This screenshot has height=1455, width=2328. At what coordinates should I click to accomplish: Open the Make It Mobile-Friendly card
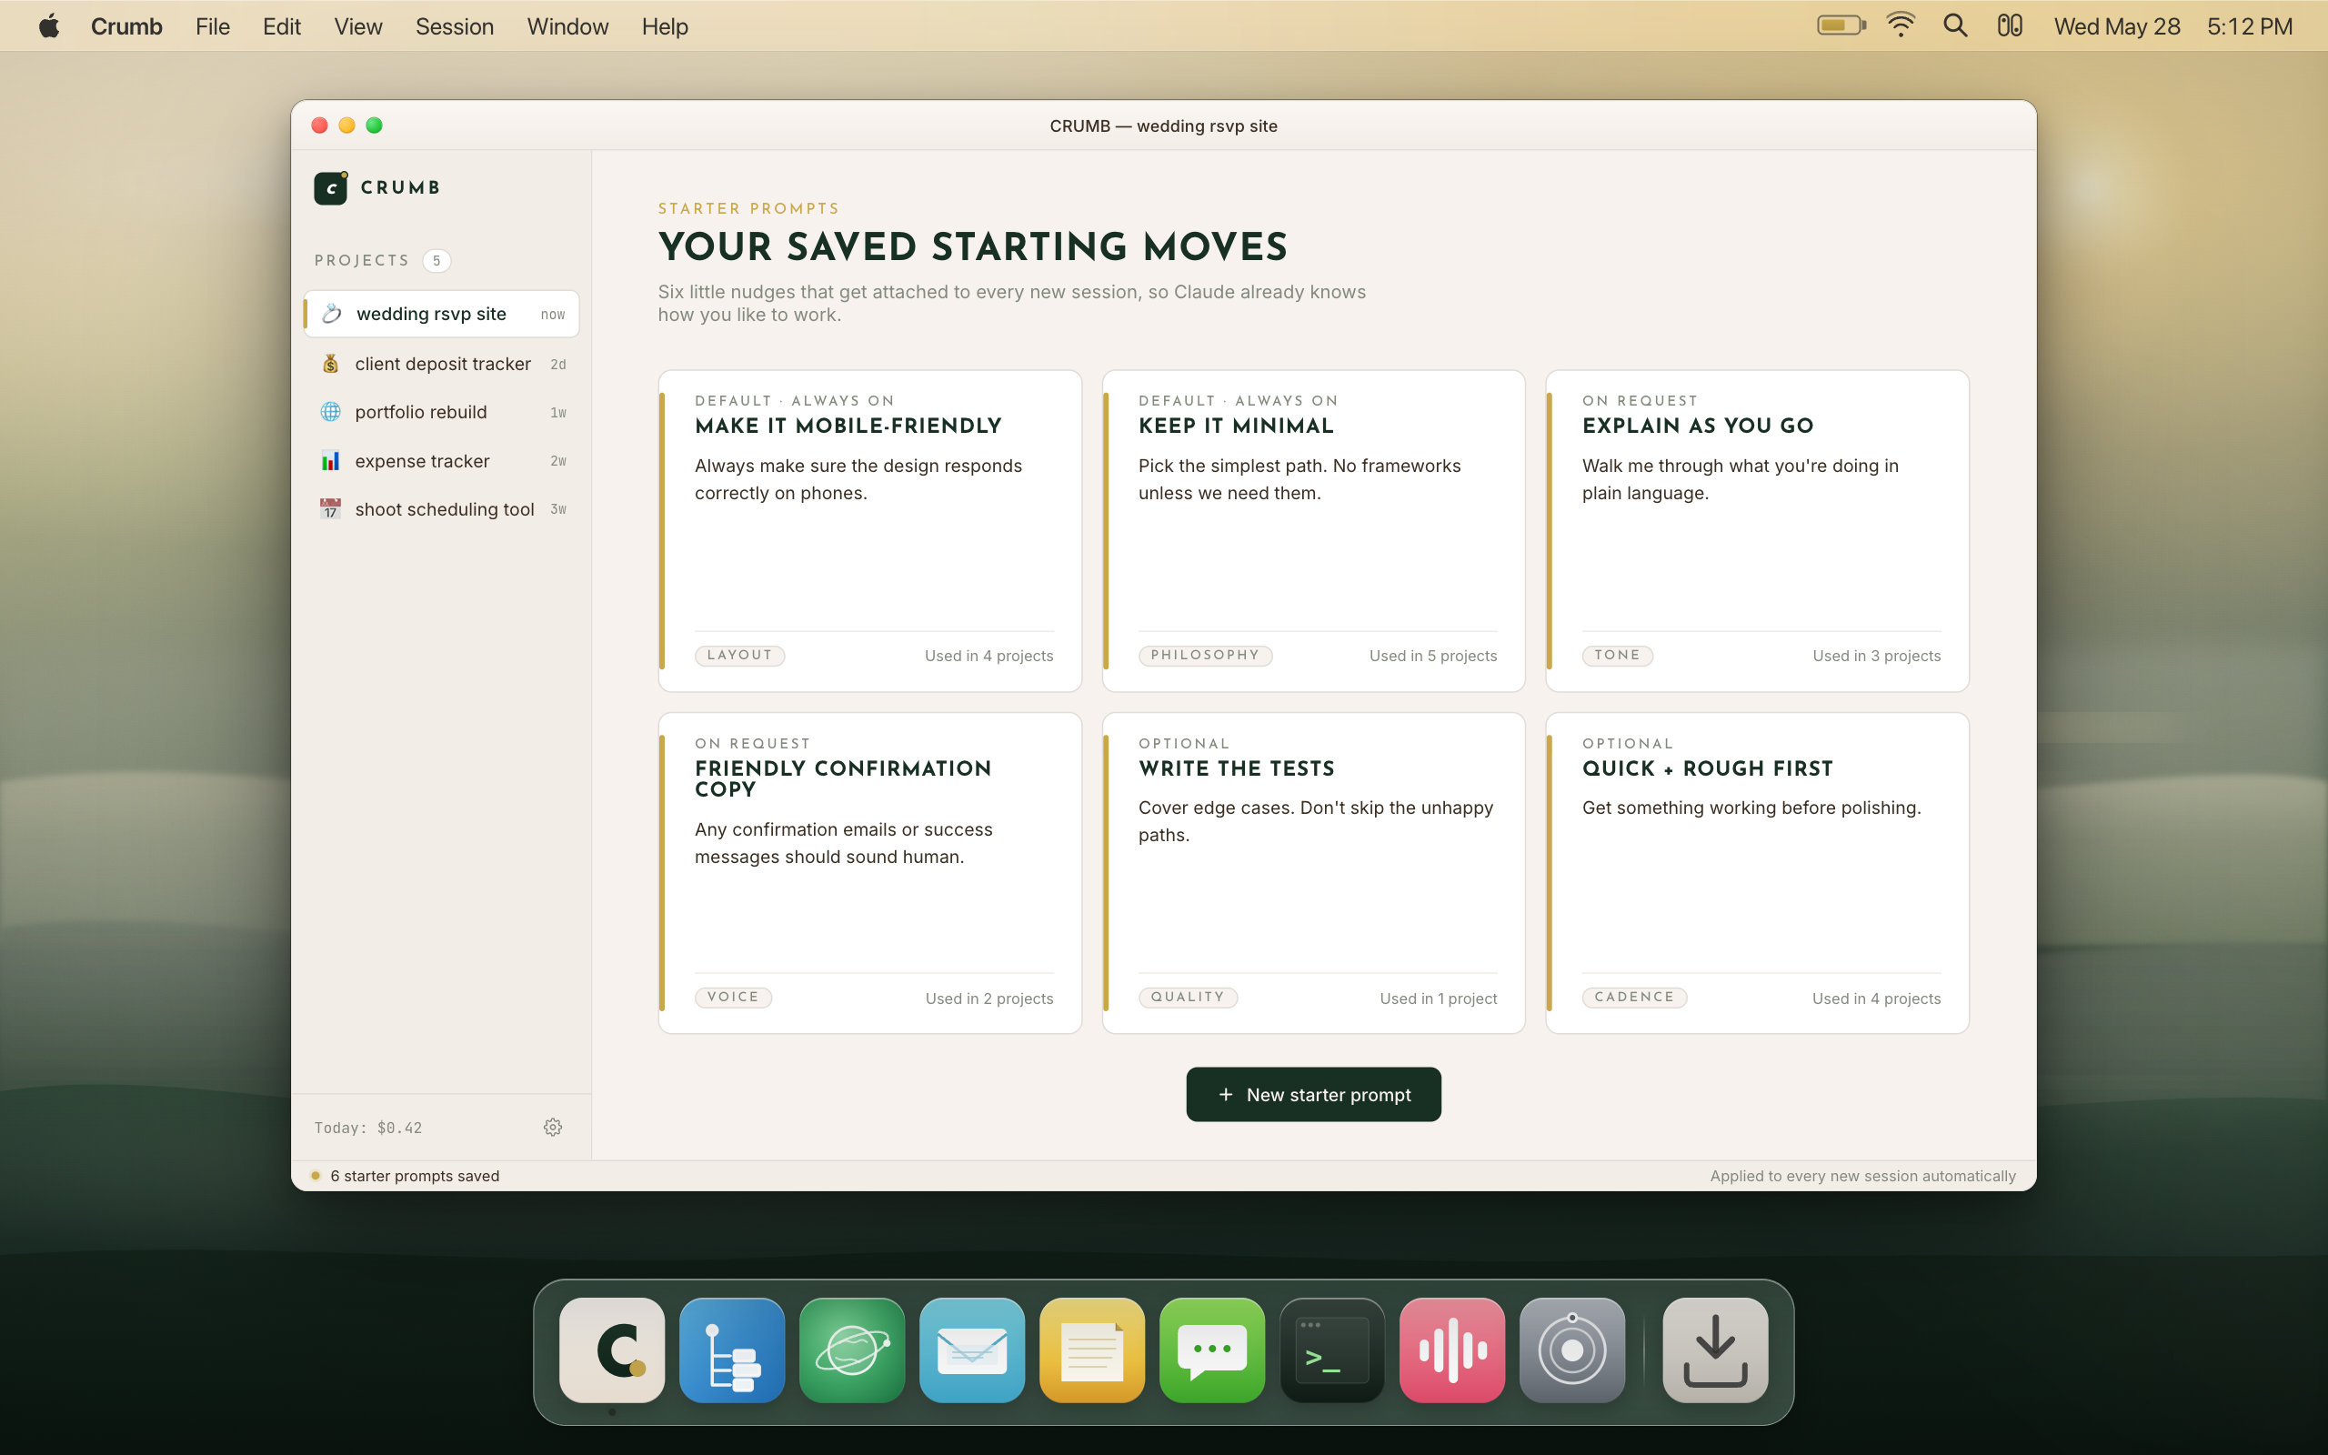pos(869,530)
